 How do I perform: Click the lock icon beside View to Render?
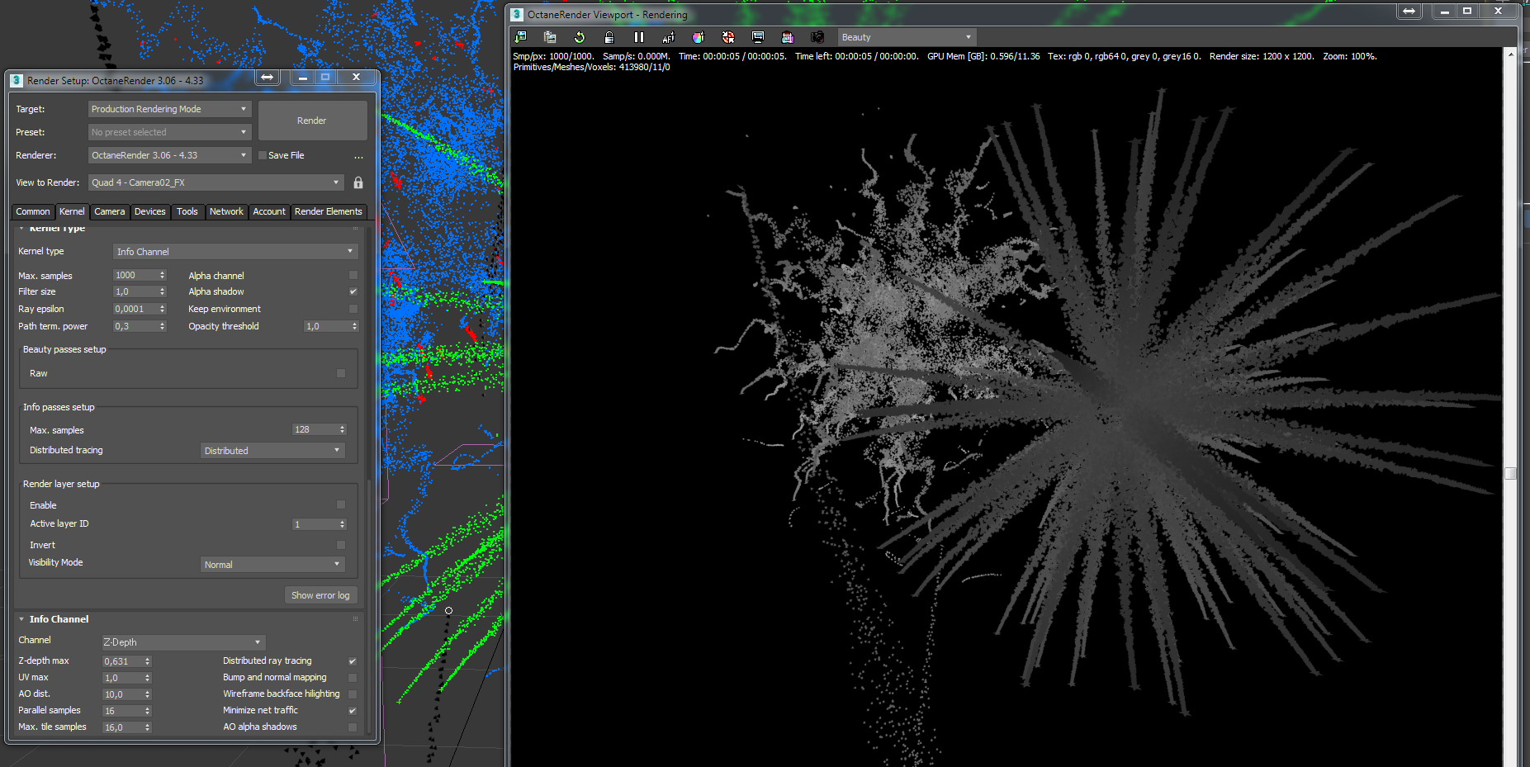tap(358, 182)
